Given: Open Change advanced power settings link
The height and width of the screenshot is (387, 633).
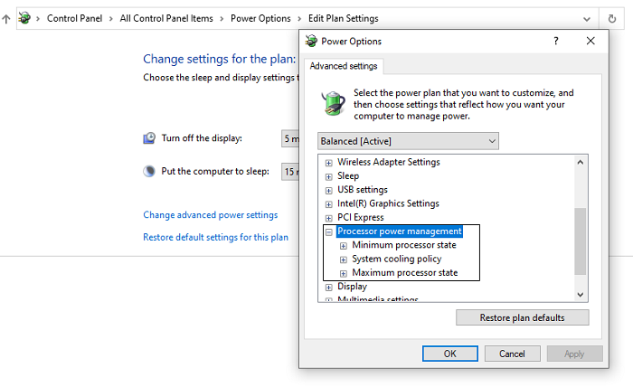Looking at the screenshot, I should pyautogui.click(x=210, y=215).
